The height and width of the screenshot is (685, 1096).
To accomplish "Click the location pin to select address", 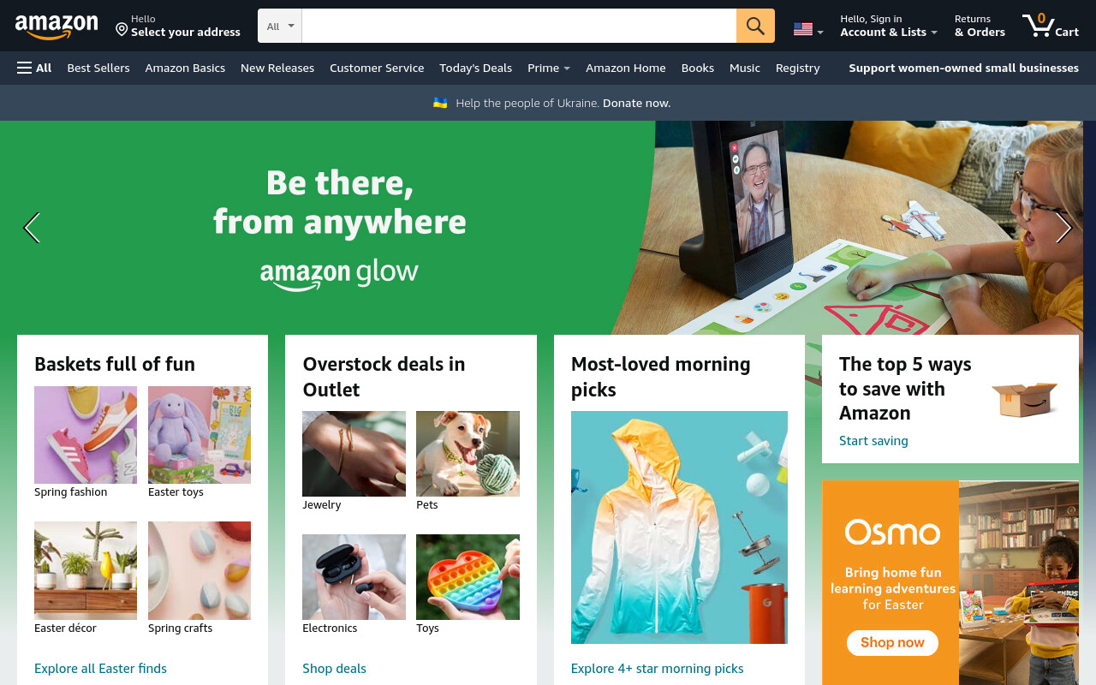I will tap(122, 30).
